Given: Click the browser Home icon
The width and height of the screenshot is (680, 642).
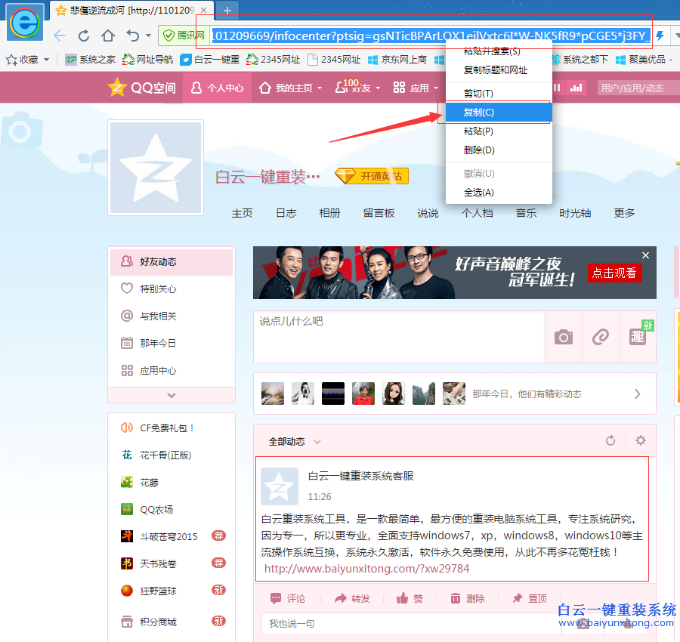Looking at the screenshot, I should tap(107, 35).
